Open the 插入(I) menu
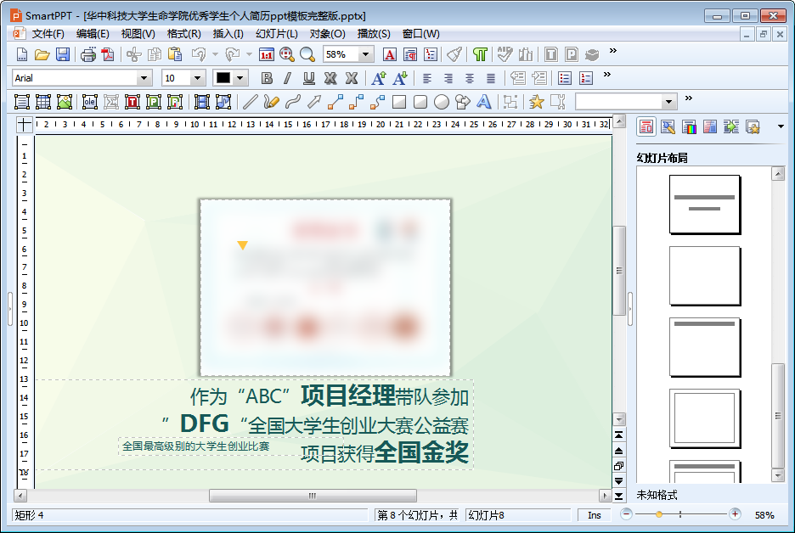795x533 pixels. coord(228,34)
